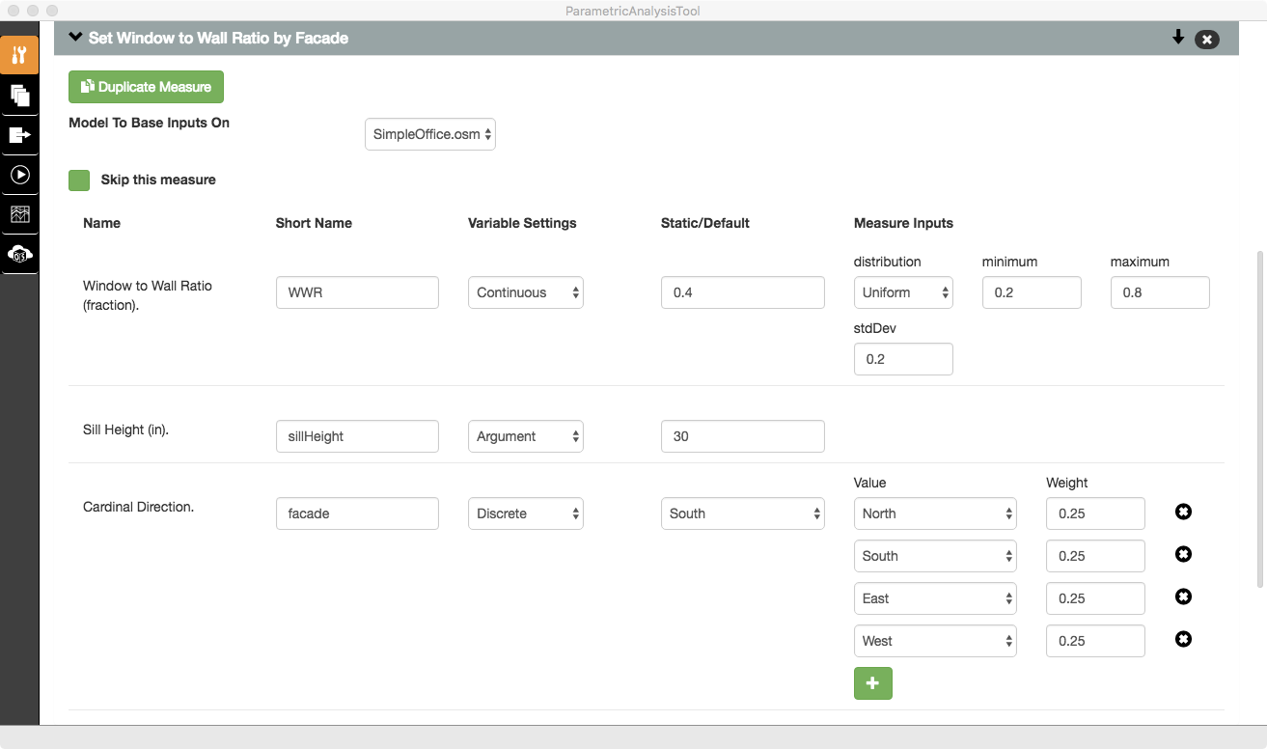
Task: Collapse Set Window to Wall Ratio measure
Action: (76, 38)
